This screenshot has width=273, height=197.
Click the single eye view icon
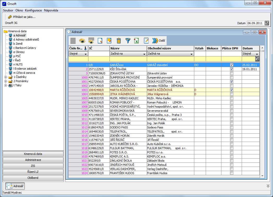(x=82, y=41)
